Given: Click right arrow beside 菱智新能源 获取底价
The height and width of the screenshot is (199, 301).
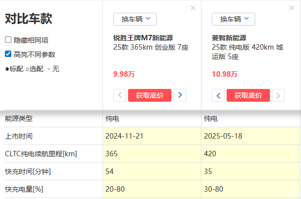Looking at the screenshot, I should coord(279,95).
